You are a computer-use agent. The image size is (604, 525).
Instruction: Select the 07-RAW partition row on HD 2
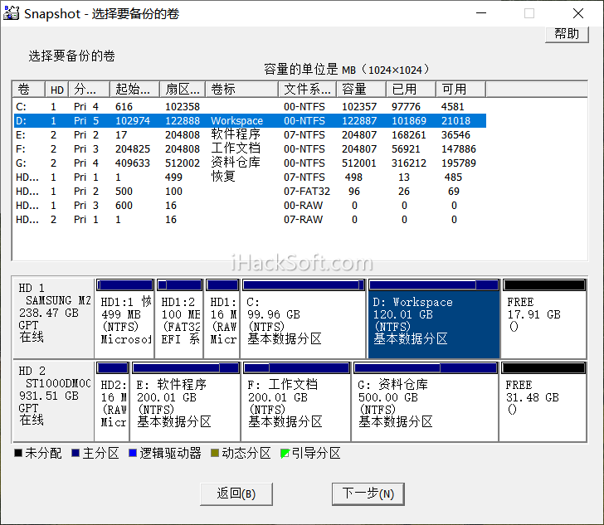point(250,219)
